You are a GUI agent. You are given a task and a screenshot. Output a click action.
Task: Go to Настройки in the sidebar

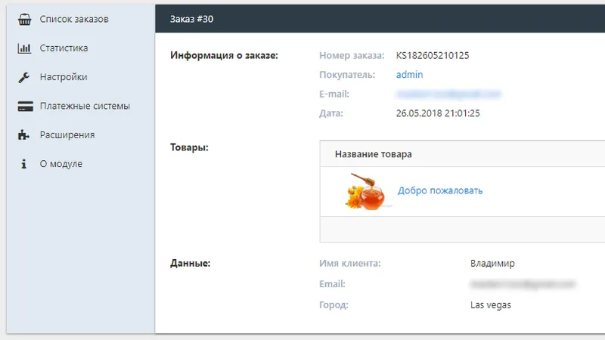coord(64,77)
